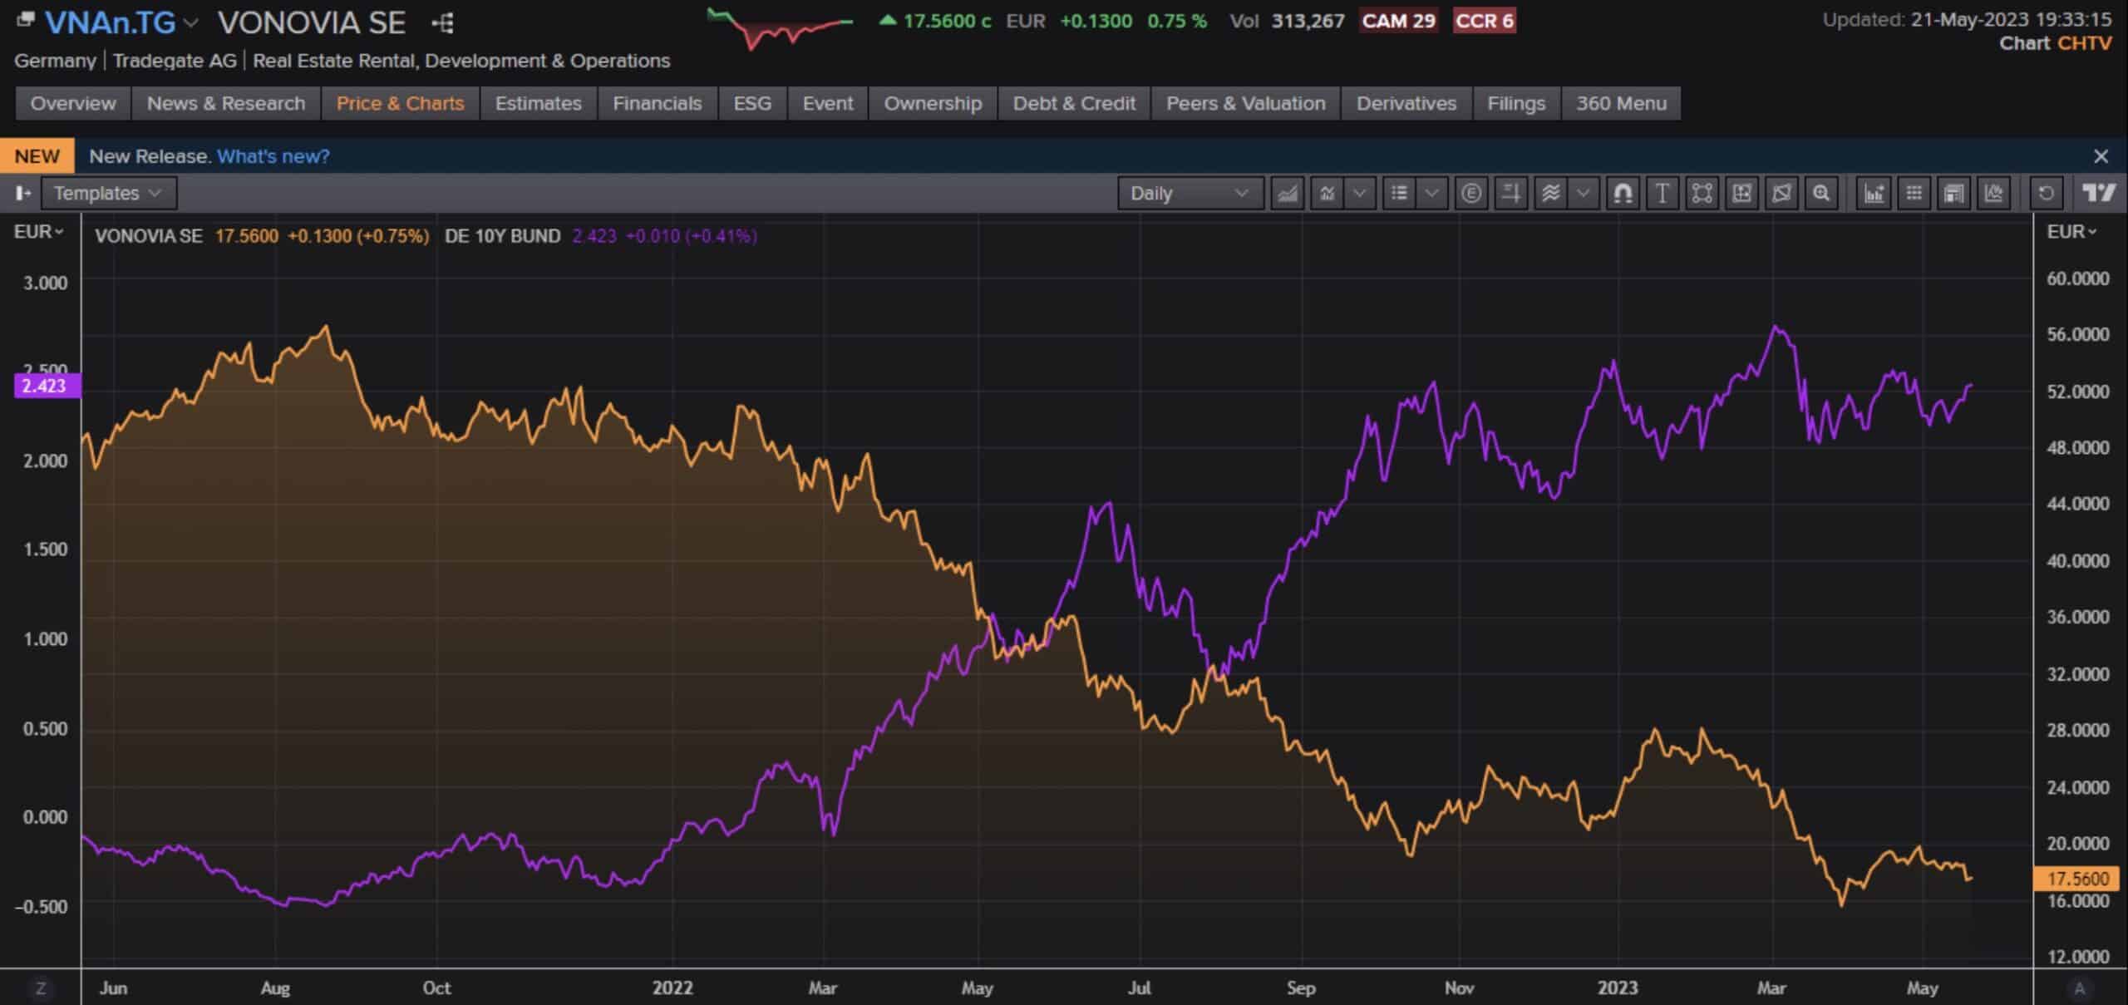Click the A auto-scale button at bottom right
This screenshot has width=2128, height=1005.
2081,988
